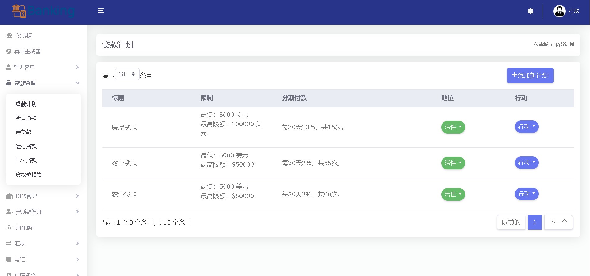Open 行动 action dropdown for 房屋贷款
Viewport: 590px width, 276px height.
527,127
